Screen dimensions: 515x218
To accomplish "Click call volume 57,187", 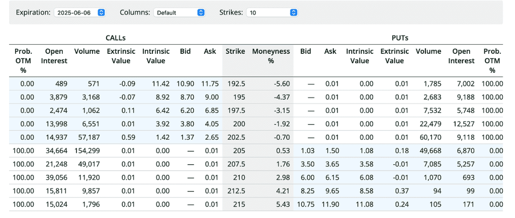I will click(x=88, y=137).
